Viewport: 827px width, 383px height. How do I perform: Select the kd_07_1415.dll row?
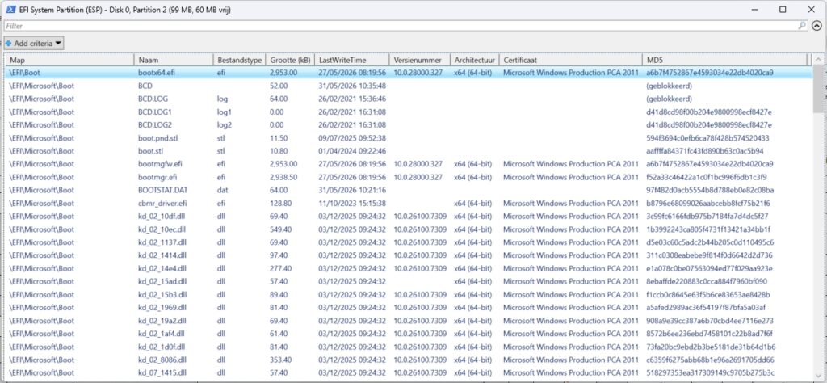tap(409, 372)
